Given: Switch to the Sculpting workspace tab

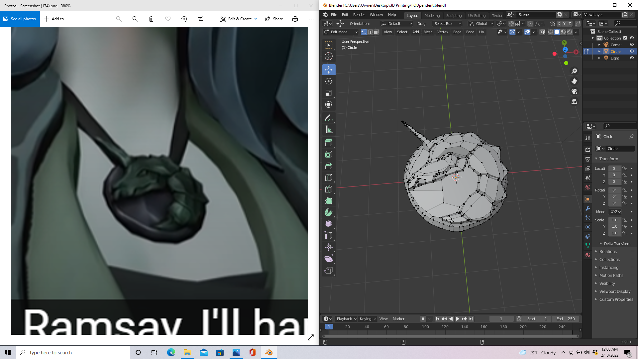Looking at the screenshot, I should tap(454, 15).
